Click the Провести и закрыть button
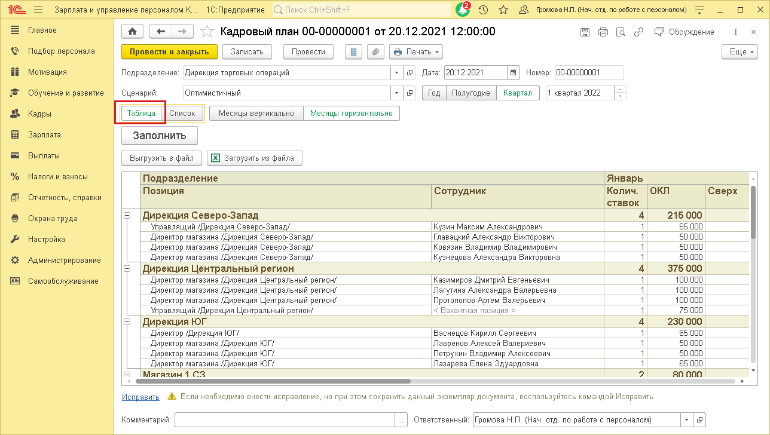This screenshot has height=435, width=770. point(169,52)
